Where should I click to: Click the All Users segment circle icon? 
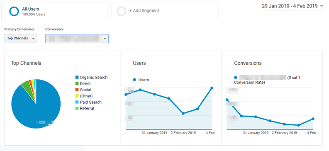14,11
